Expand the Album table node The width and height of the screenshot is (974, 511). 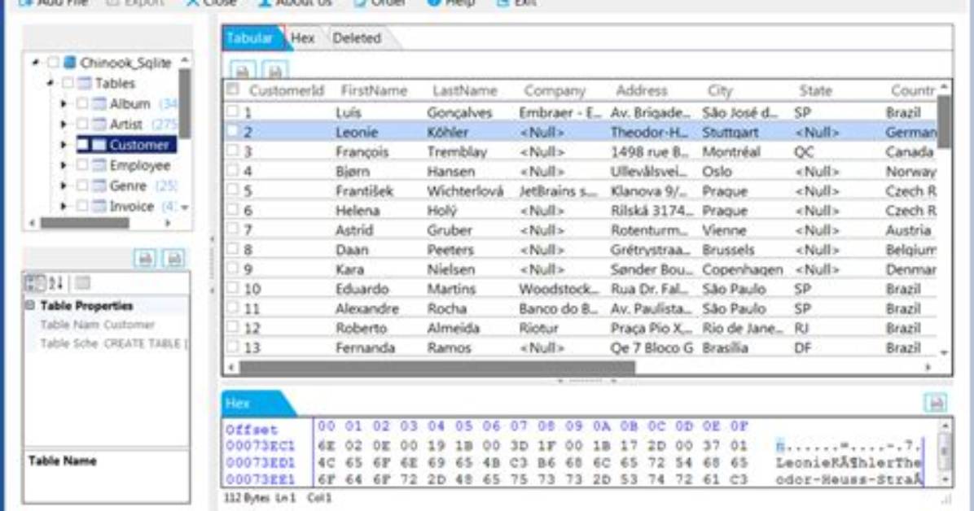pyautogui.click(x=64, y=103)
